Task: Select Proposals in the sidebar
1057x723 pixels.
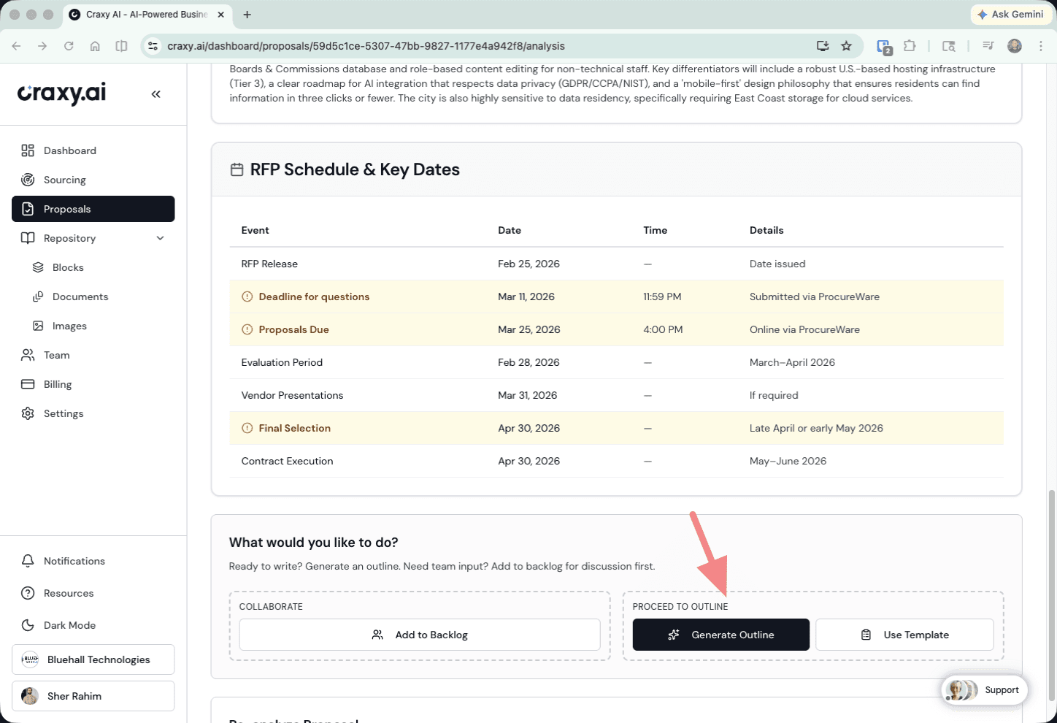Action: (x=93, y=209)
